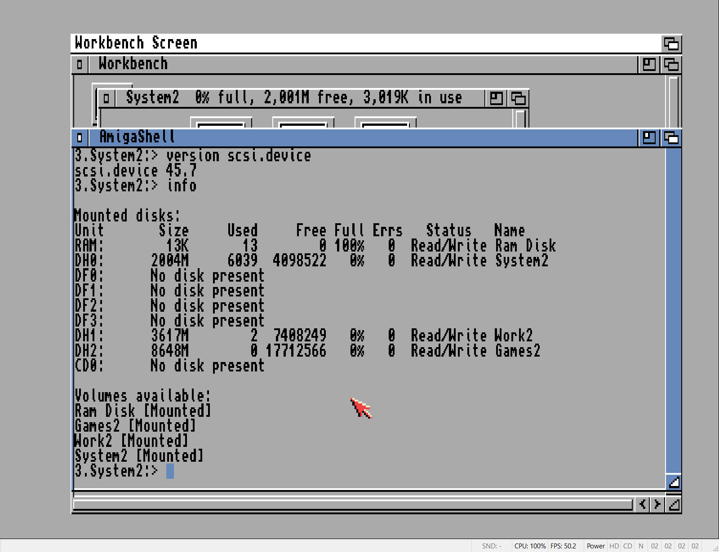Click the Workbench Screen depth gadget
The image size is (719, 552).
tap(671, 44)
